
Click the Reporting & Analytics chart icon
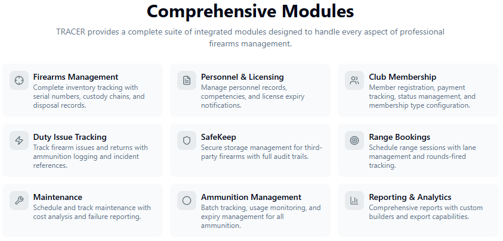(x=354, y=201)
